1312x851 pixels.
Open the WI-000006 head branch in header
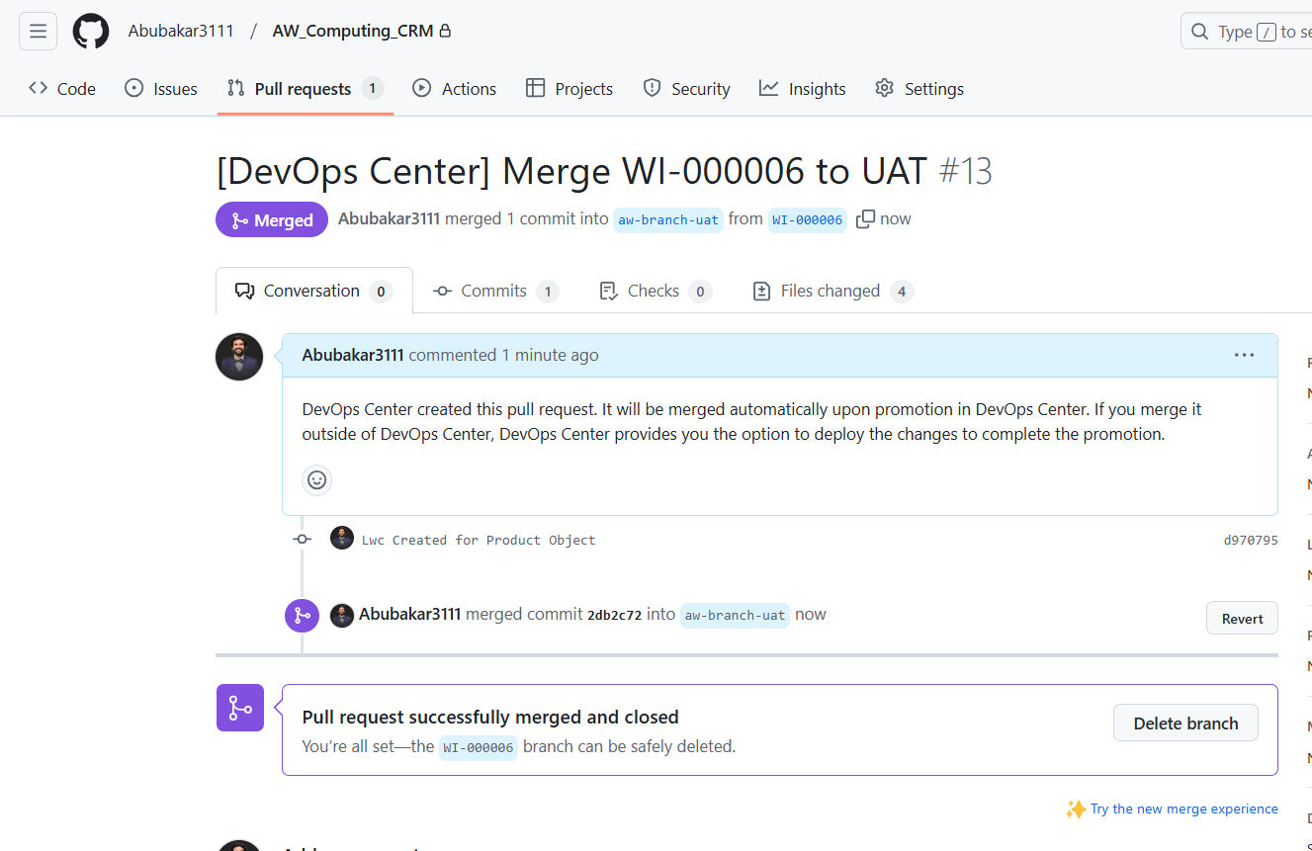click(x=808, y=219)
